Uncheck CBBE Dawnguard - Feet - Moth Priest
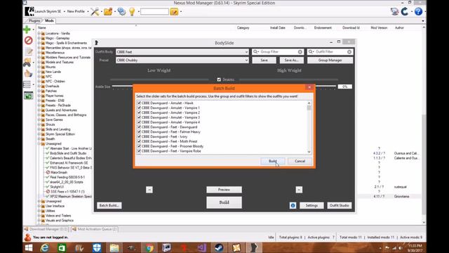449x253 pixels. (139, 141)
